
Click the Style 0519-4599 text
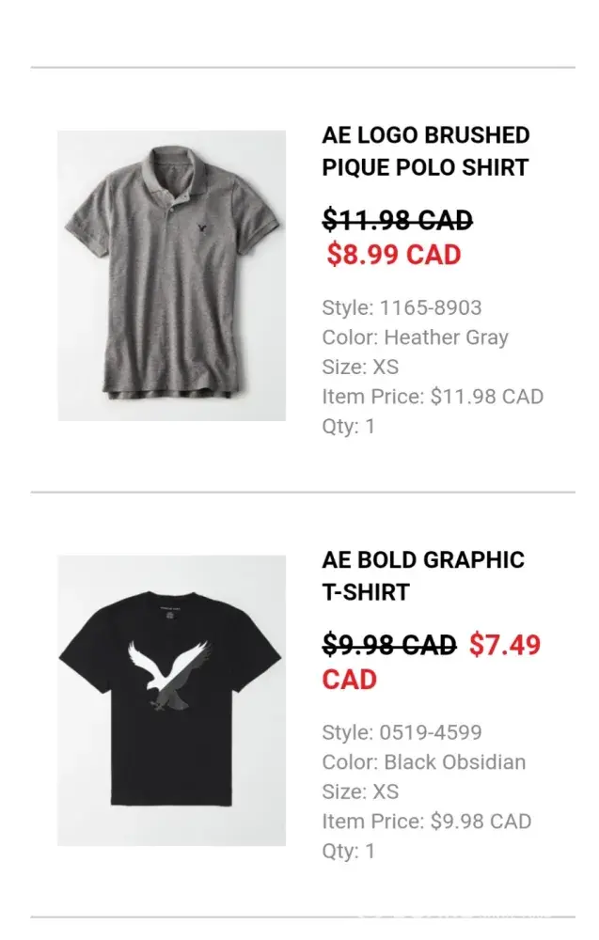402,732
